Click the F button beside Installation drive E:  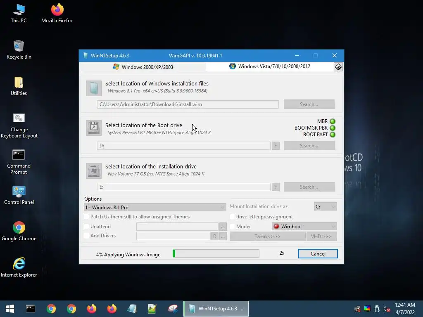click(x=276, y=187)
